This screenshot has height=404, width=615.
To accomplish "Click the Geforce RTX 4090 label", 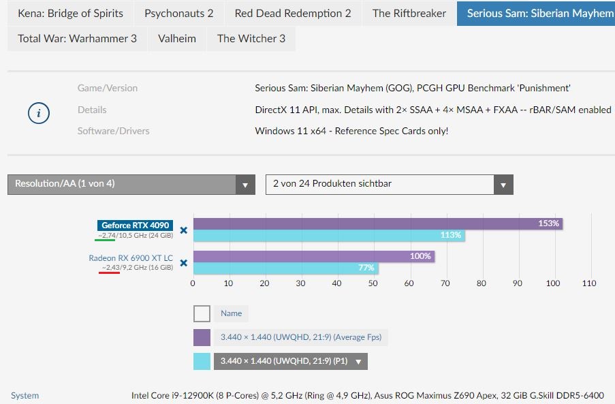I will coord(136,225).
